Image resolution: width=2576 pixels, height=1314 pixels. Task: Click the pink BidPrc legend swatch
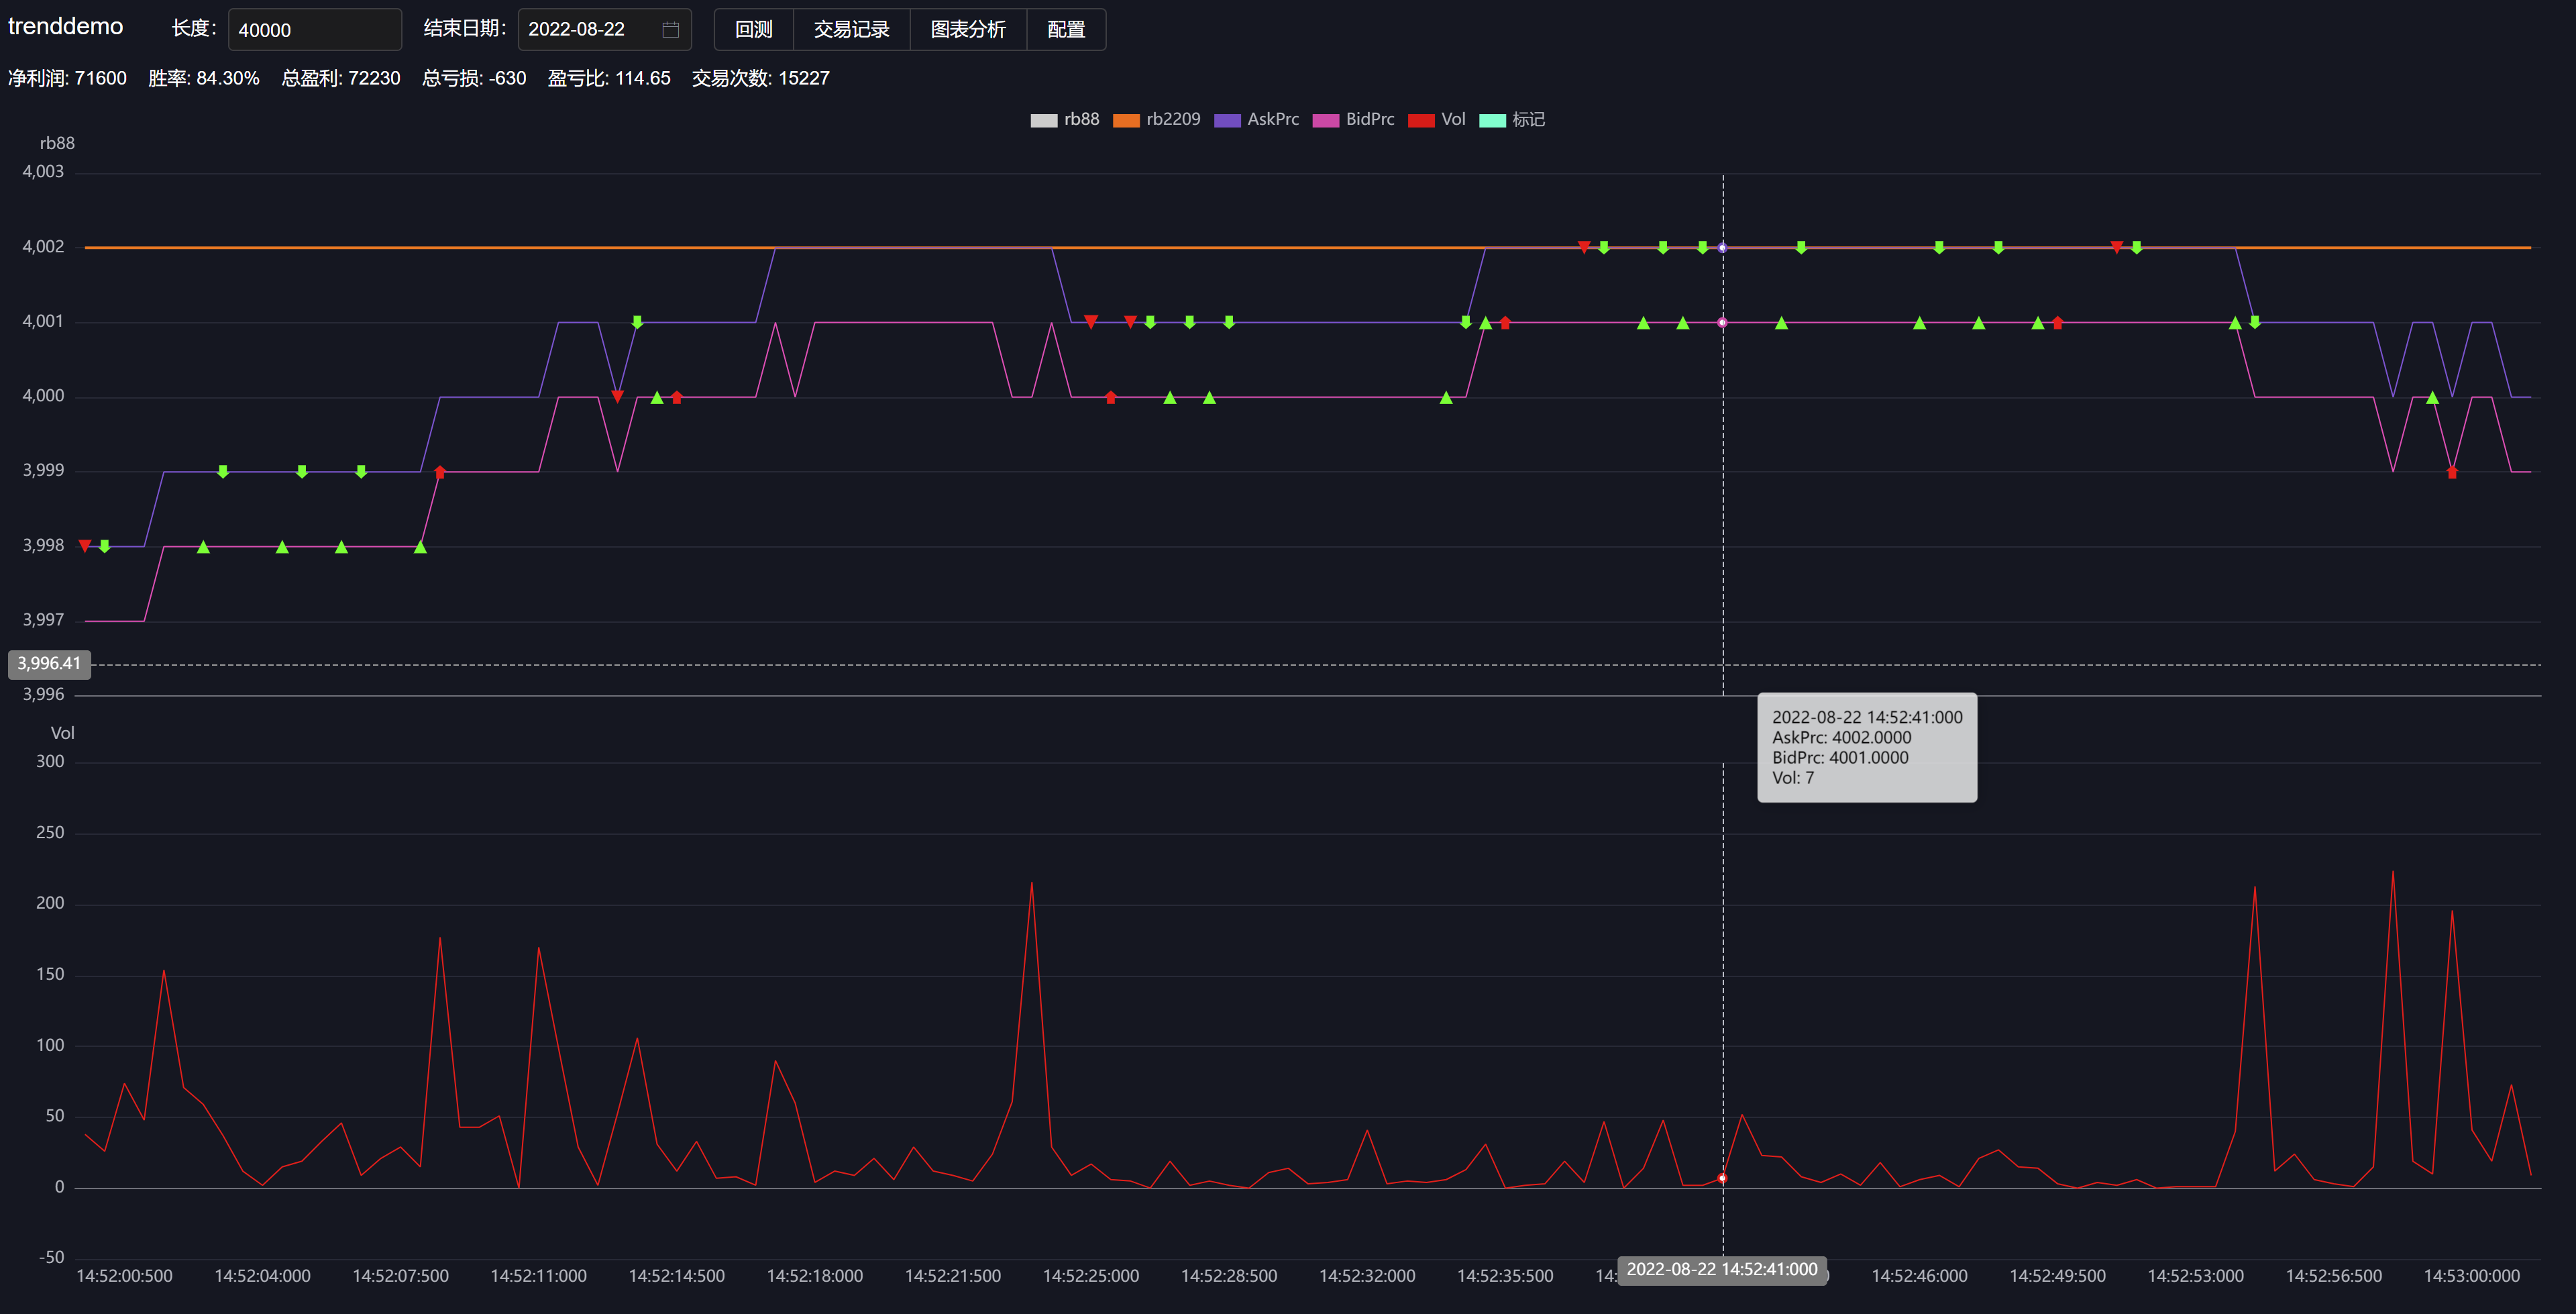pyautogui.click(x=1326, y=120)
